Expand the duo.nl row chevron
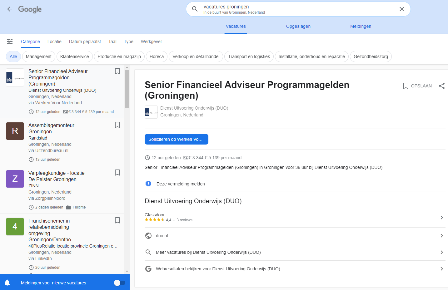 [442, 236]
